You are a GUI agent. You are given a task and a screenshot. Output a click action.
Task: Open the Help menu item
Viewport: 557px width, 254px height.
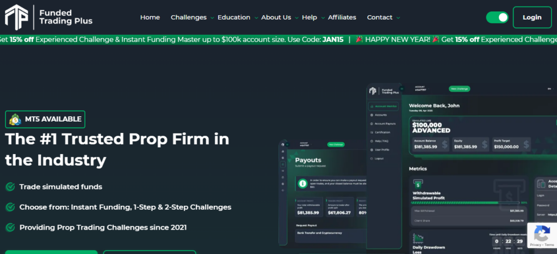click(x=310, y=17)
